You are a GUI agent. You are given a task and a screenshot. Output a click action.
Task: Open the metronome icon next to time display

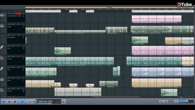click(64, 102)
